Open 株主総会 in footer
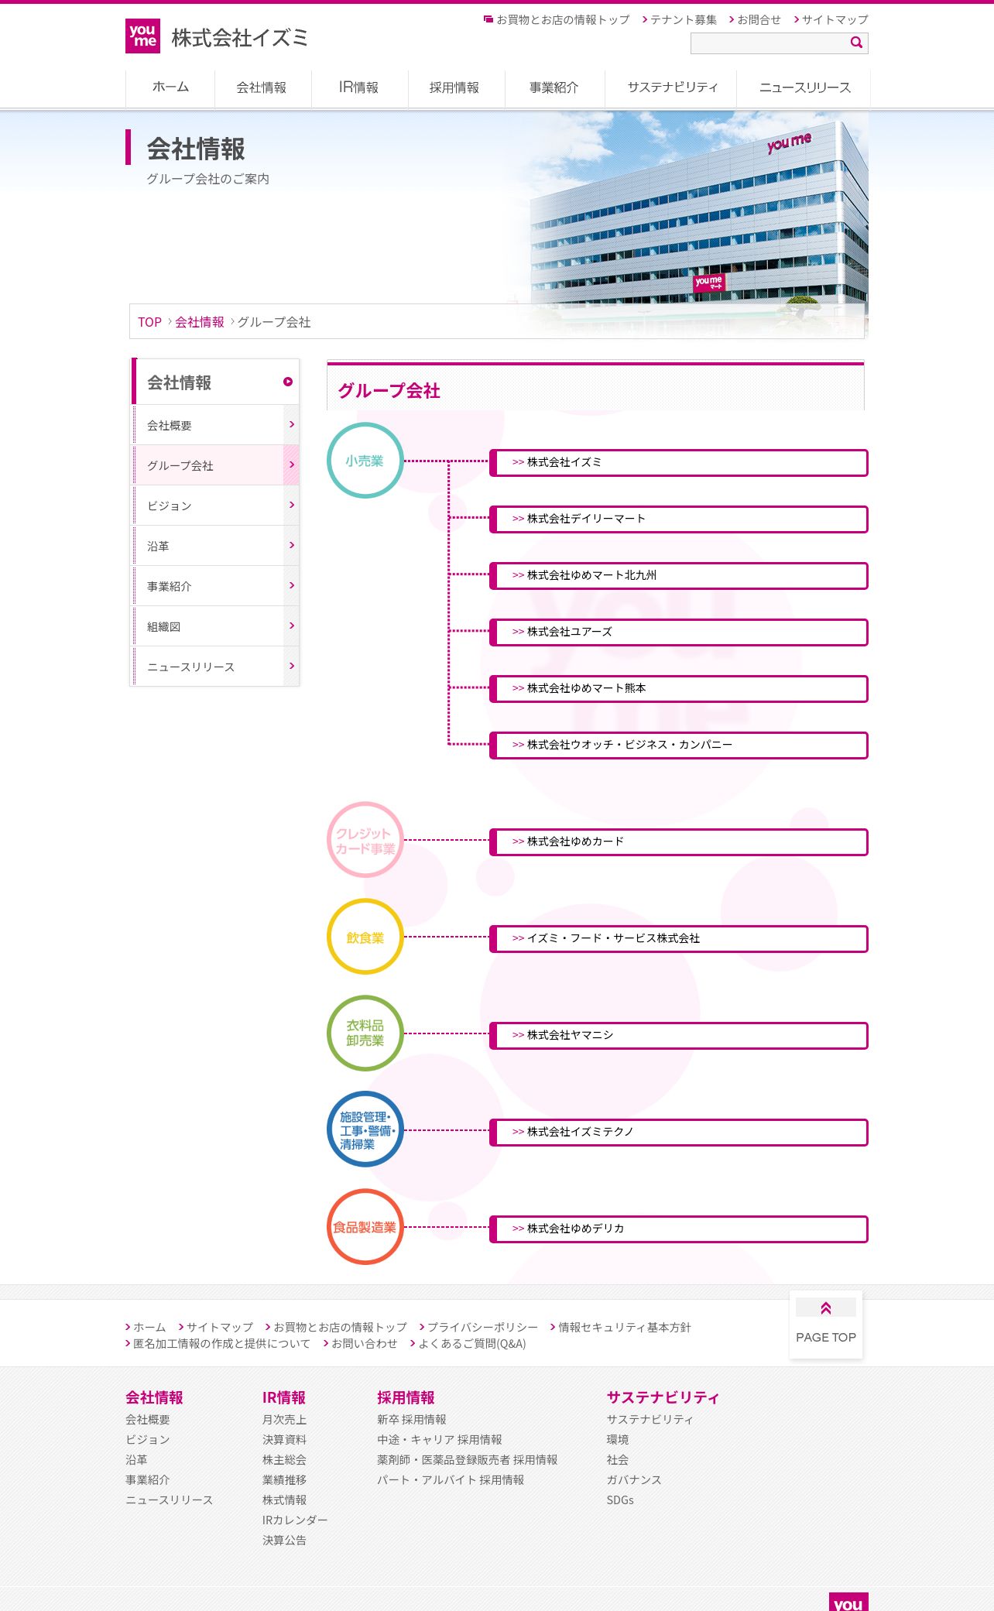 [284, 1460]
